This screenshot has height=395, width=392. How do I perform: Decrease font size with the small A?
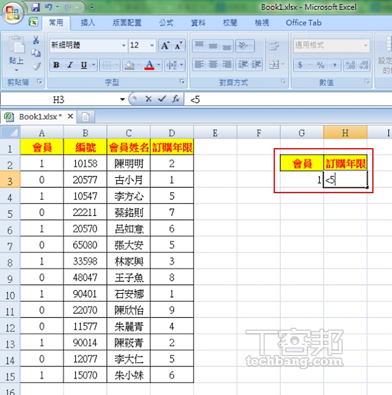179,46
